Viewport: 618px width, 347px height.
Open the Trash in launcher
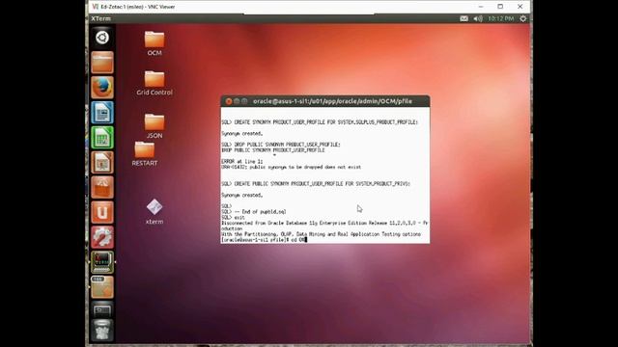(102, 330)
